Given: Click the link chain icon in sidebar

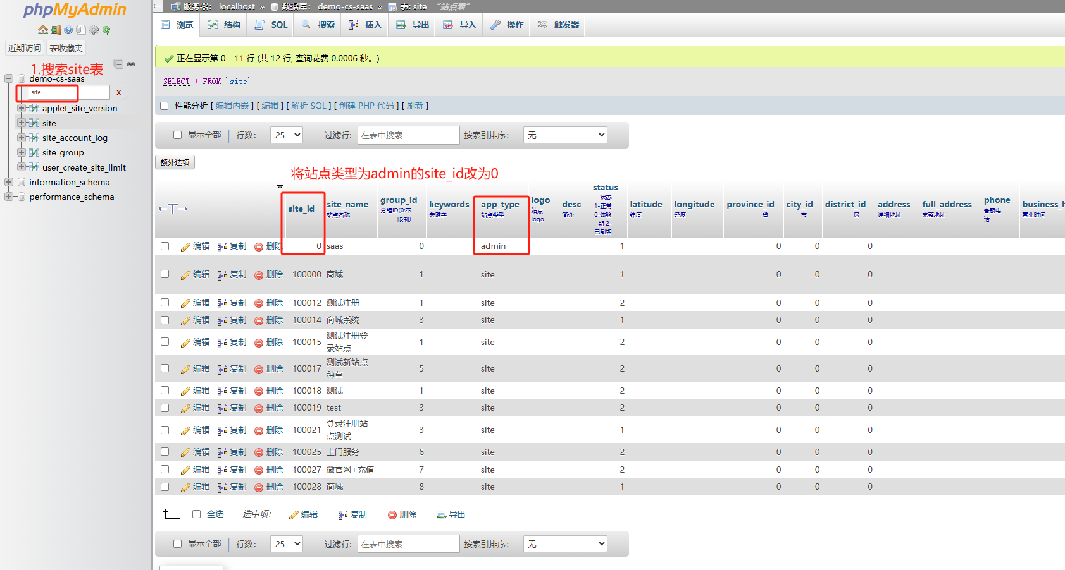Looking at the screenshot, I should 131,64.
